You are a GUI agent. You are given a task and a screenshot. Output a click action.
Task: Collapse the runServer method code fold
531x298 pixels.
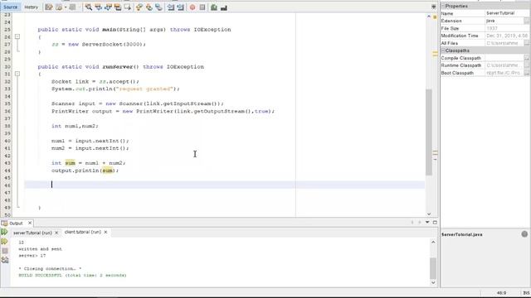[x=17, y=74]
